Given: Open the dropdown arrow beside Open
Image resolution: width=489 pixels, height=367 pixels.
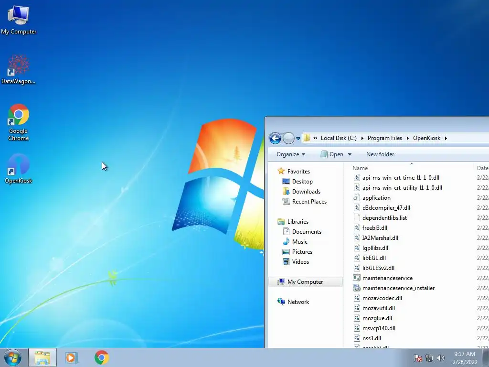Looking at the screenshot, I should click(x=350, y=154).
